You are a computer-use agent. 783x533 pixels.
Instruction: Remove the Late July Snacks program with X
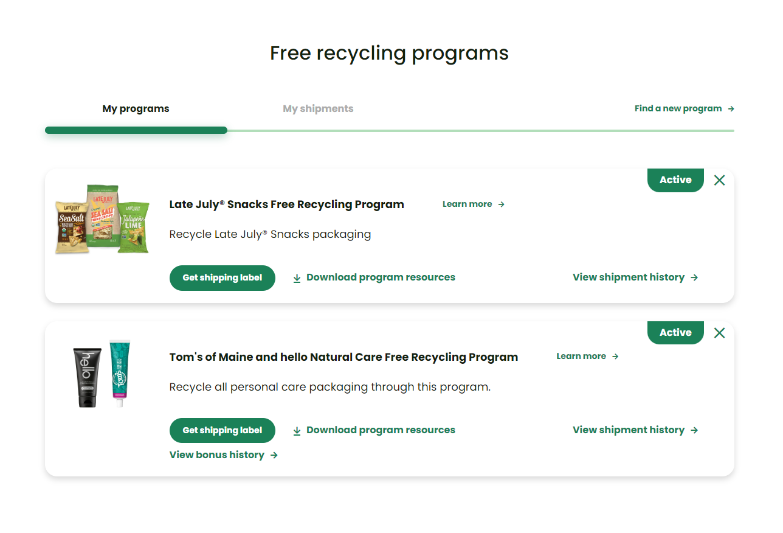click(719, 180)
